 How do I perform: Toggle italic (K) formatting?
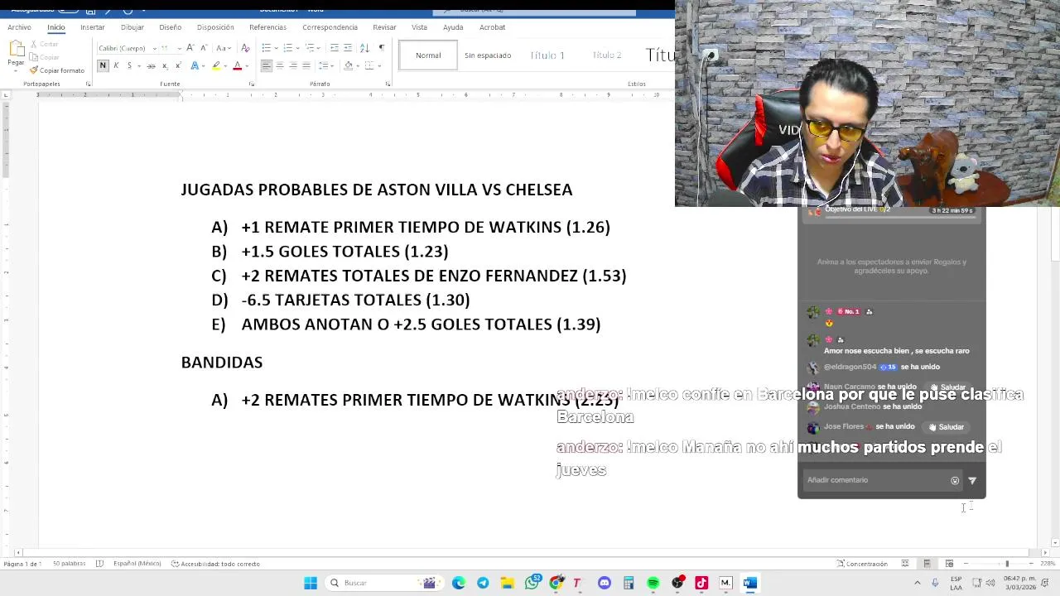(x=116, y=65)
